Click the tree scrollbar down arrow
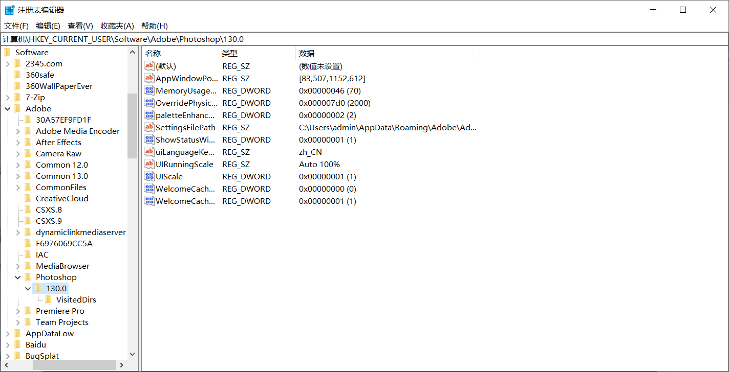This screenshot has width=729, height=372. (132, 354)
